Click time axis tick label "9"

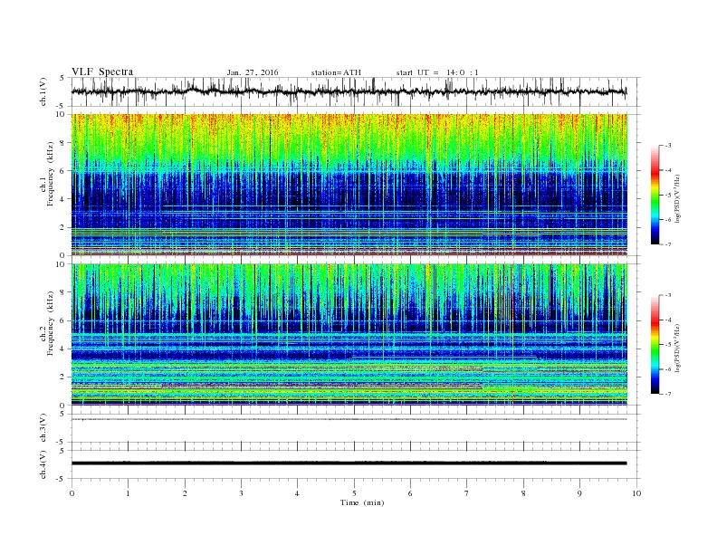tap(580, 493)
